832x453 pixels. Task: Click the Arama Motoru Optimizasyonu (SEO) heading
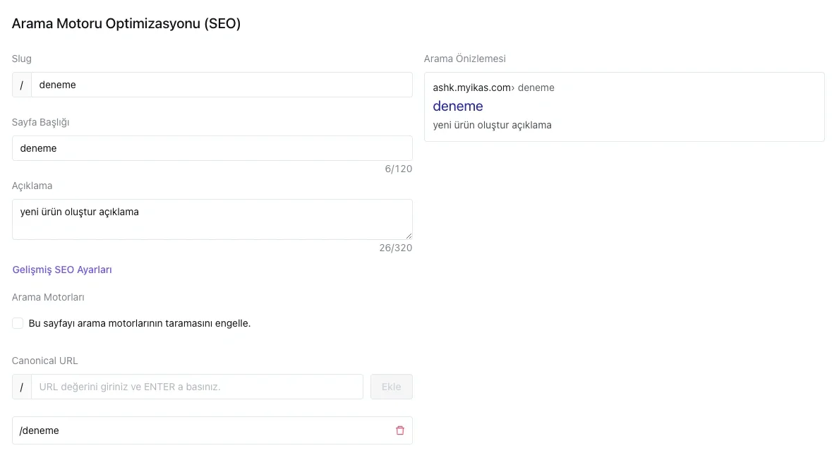point(126,24)
